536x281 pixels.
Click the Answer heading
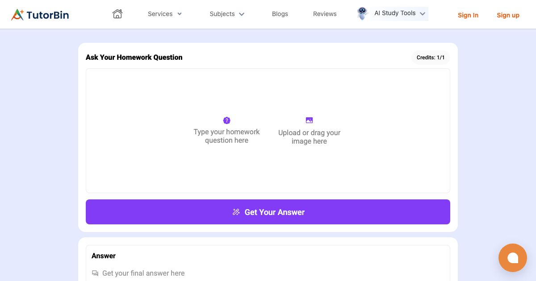[104, 256]
